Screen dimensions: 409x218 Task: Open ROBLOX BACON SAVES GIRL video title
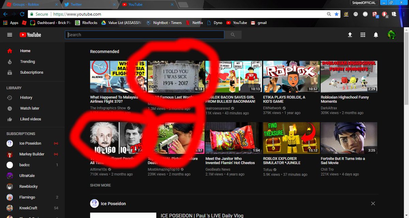click(x=230, y=99)
